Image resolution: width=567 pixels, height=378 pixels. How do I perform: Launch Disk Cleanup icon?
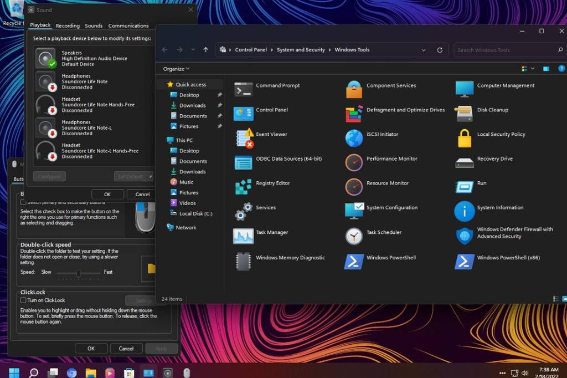[464, 114]
